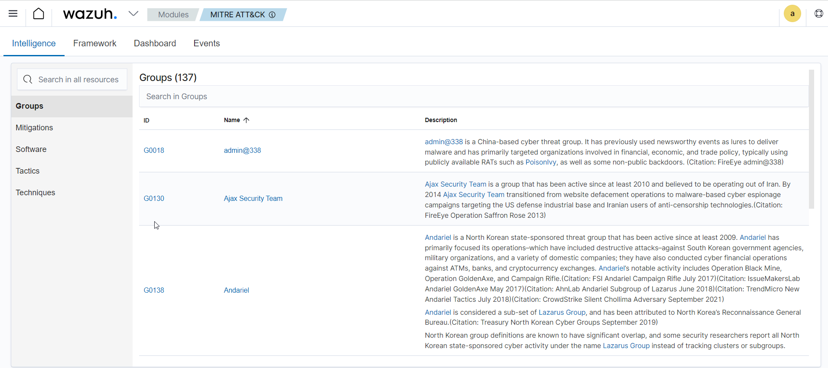Open group ID G0130 link
828x368 pixels.
[x=154, y=198]
